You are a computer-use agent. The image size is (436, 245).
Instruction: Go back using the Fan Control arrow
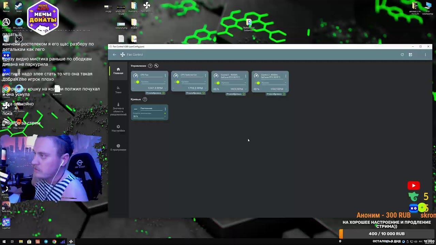point(114,54)
